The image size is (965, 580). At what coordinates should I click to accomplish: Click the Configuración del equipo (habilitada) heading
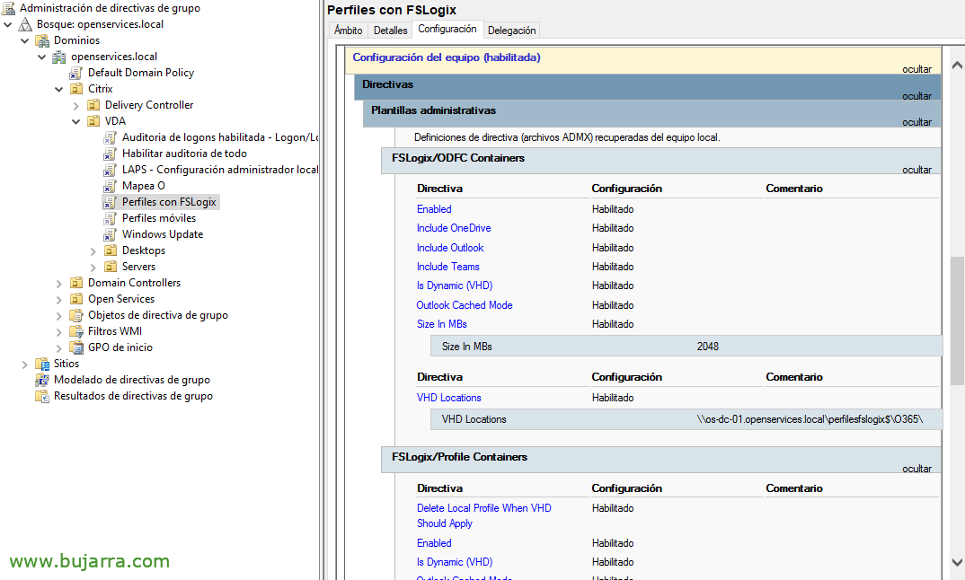(x=447, y=57)
